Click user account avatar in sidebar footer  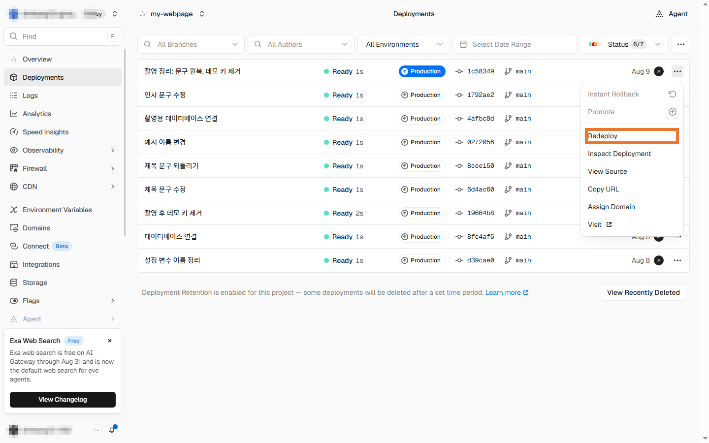pyautogui.click(x=14, y=430)
